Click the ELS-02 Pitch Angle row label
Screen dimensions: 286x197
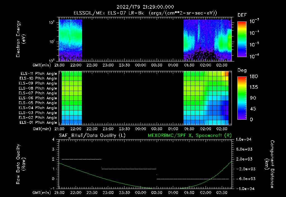pyautogui.click(x=38, y=118)
